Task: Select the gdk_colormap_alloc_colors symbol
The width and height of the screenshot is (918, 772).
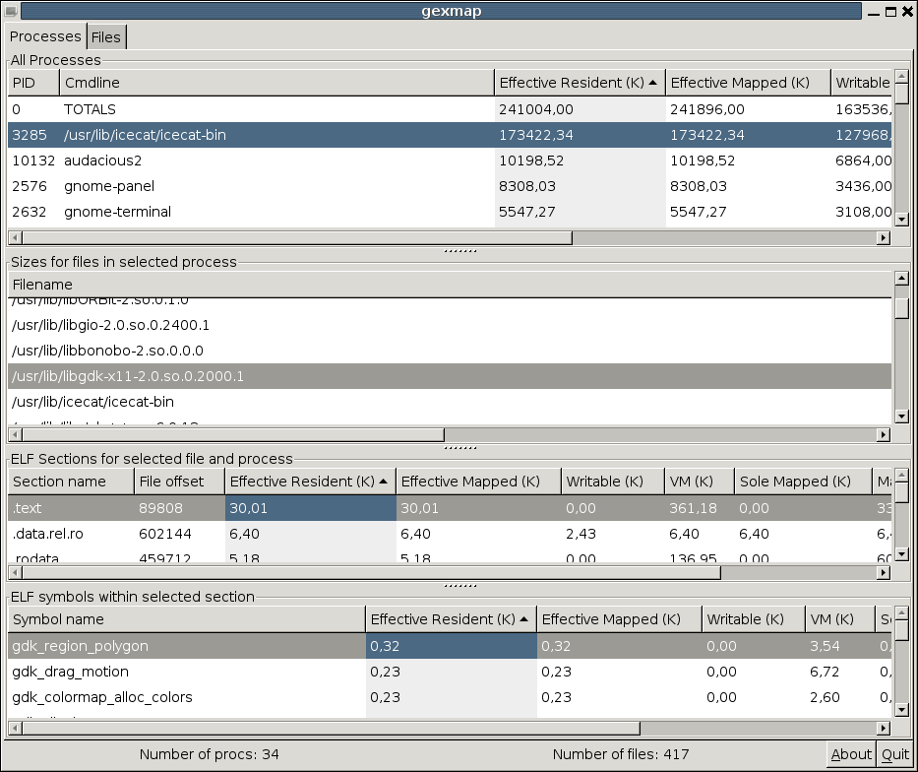Action: (450, 697)
